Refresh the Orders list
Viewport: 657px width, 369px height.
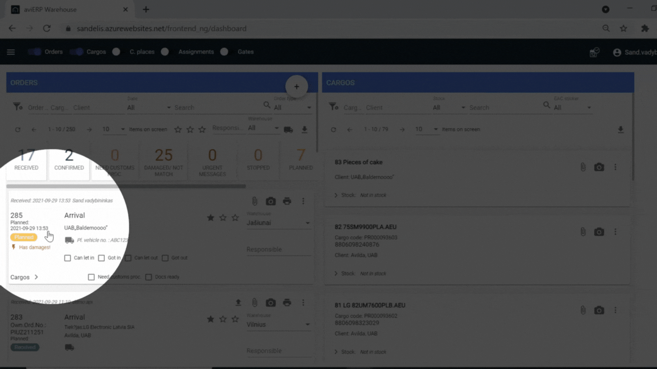point(18,129)
